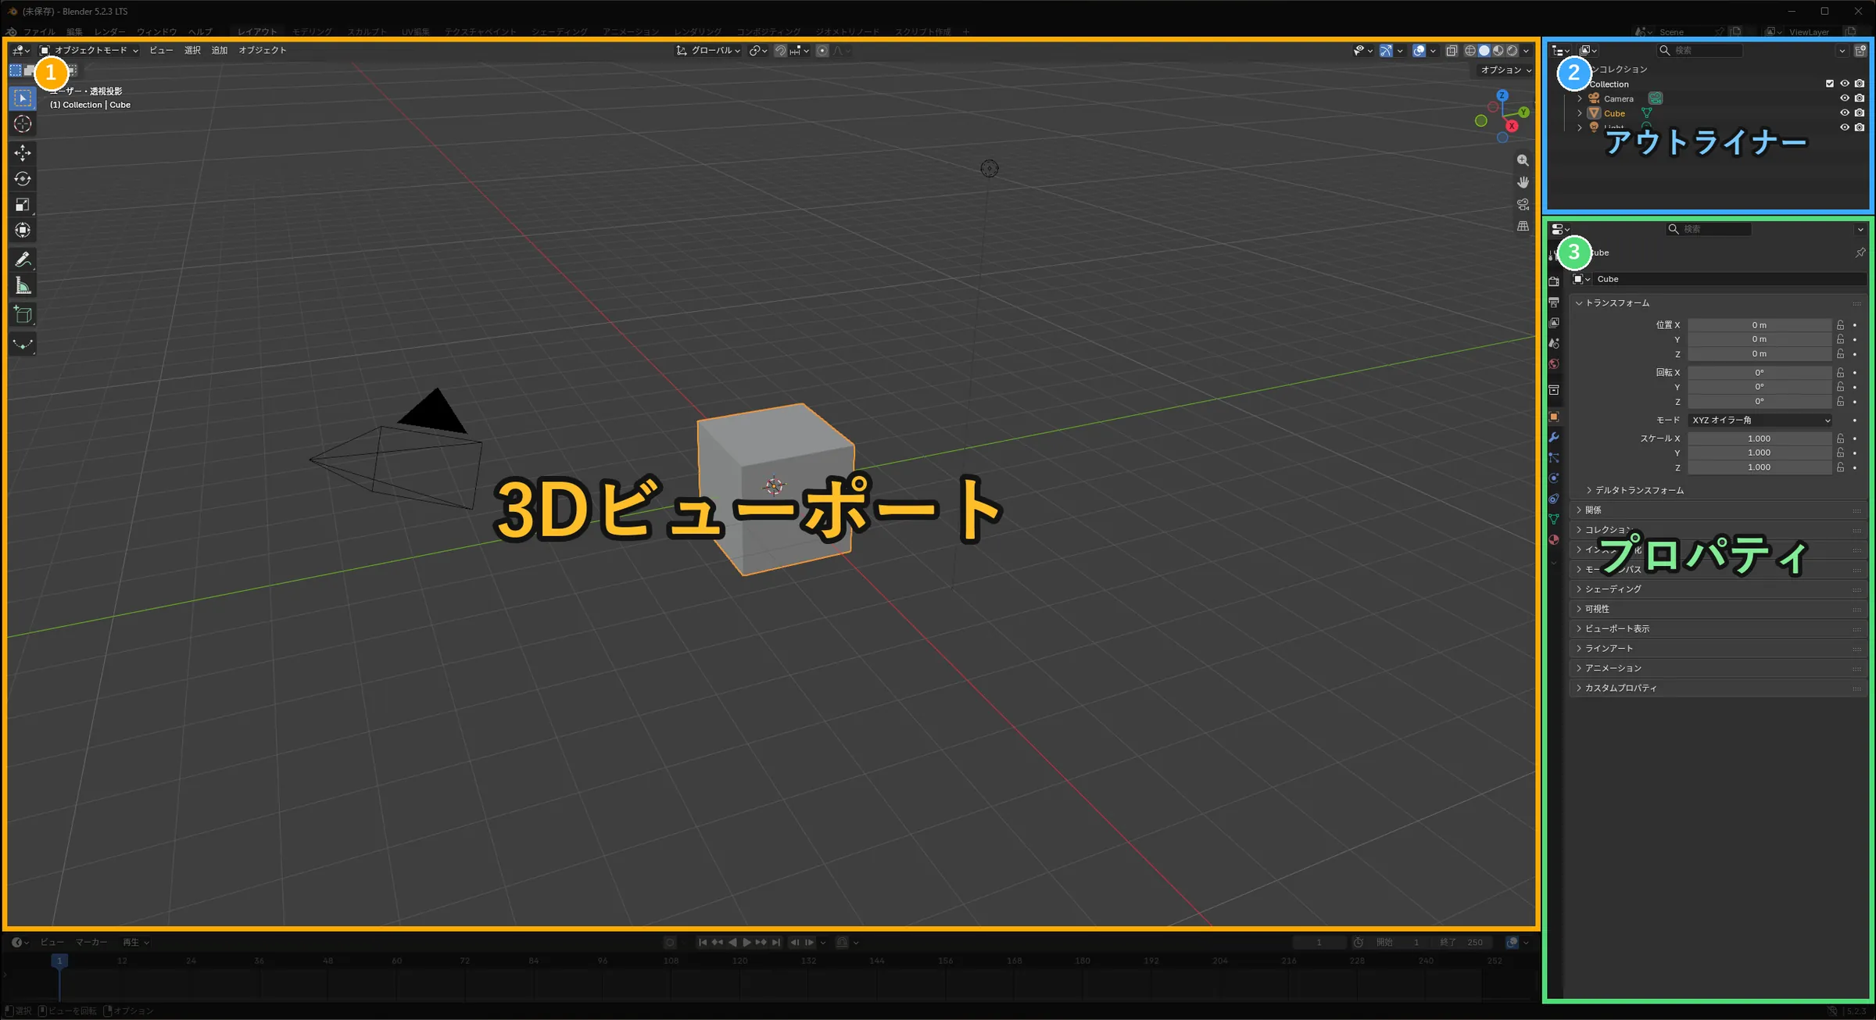Open the 再生 menu in the timeline

point(135,942)
